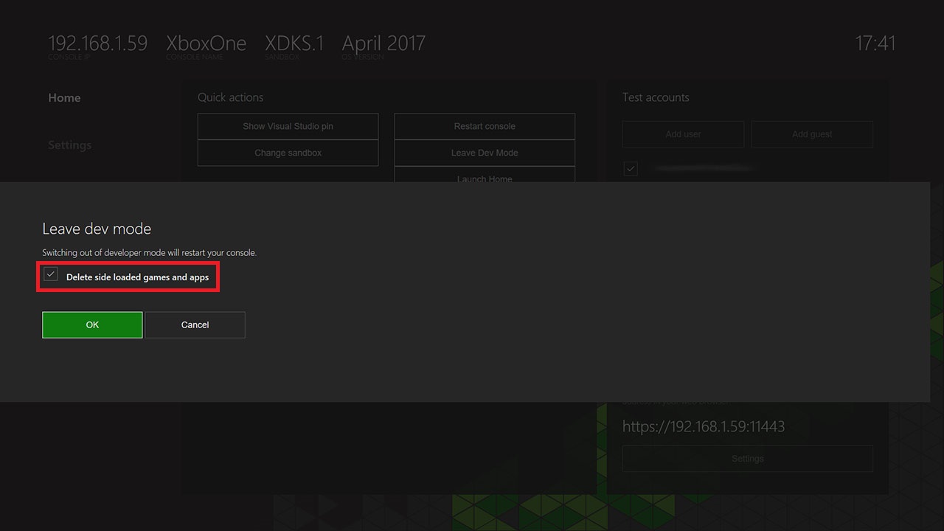
Task: Click the XboxOne console name label
Action: click(207, 43)
